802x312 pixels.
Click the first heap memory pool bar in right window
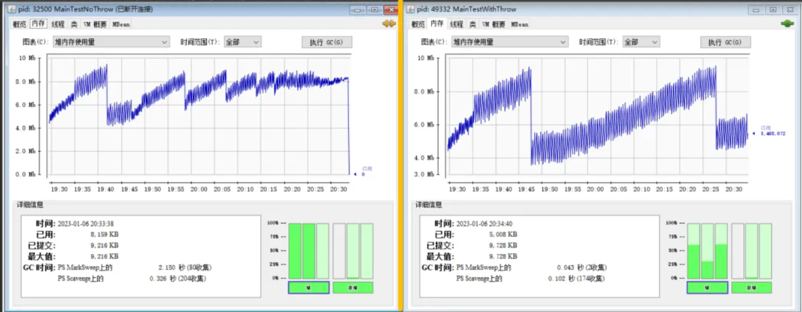[x=694, y=251]
